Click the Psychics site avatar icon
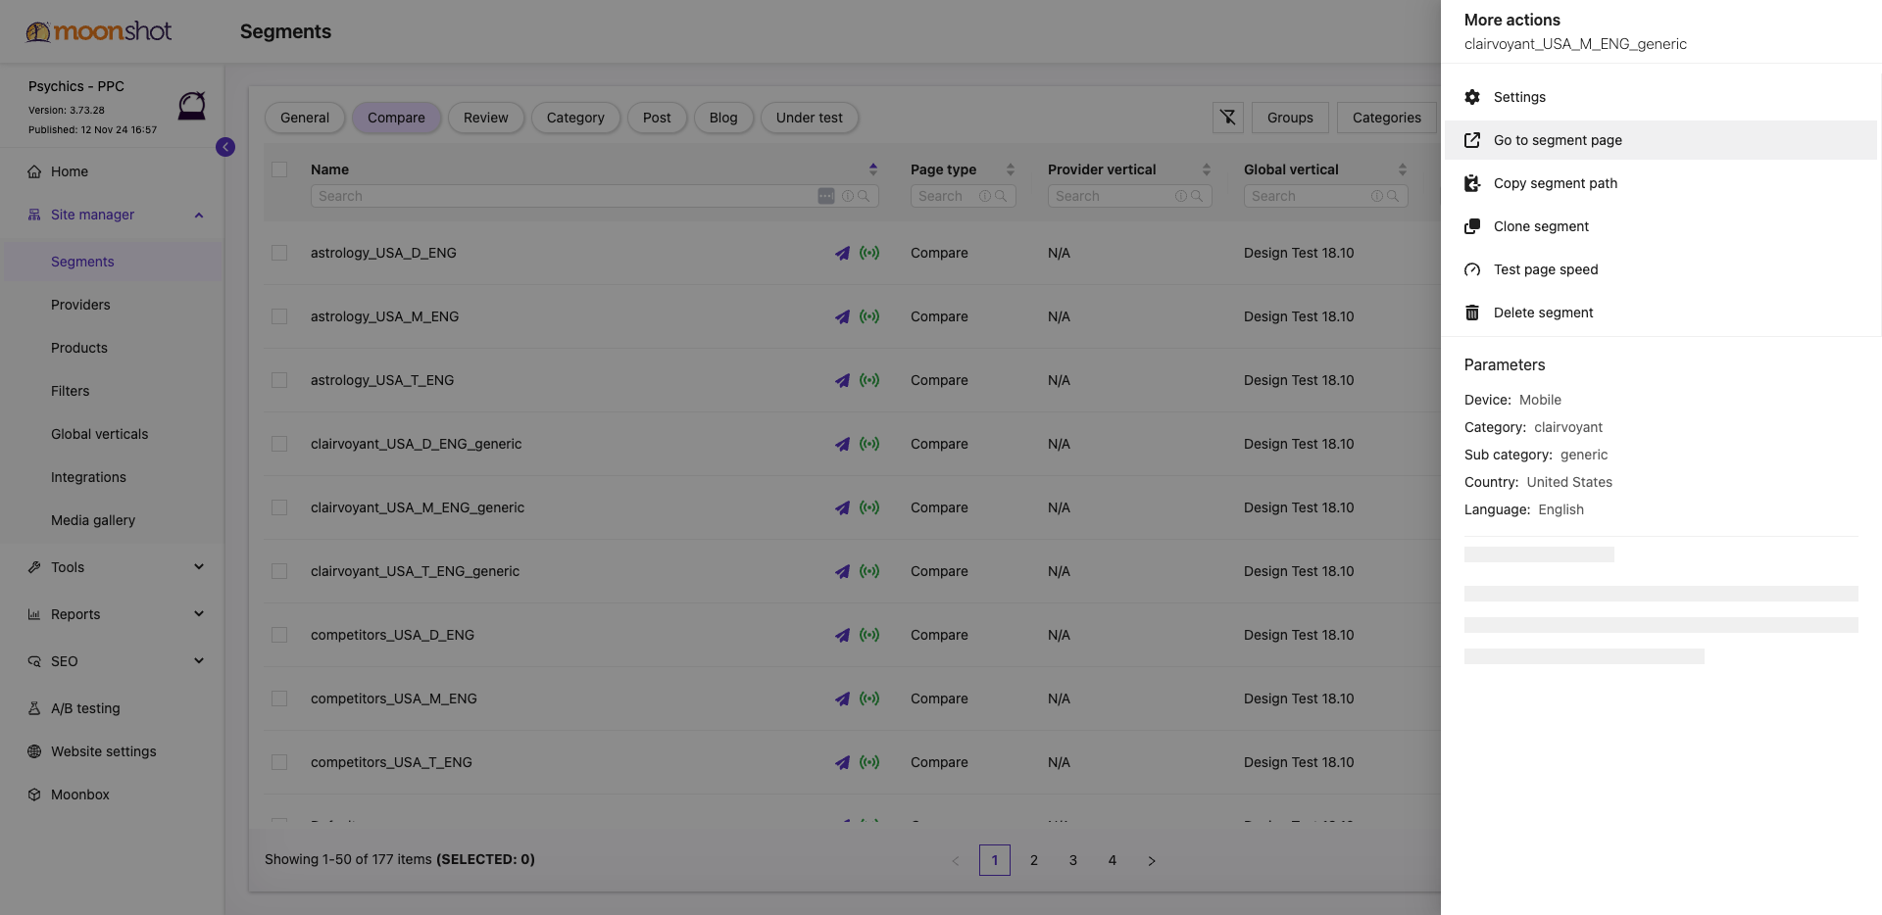 point(192,105)
